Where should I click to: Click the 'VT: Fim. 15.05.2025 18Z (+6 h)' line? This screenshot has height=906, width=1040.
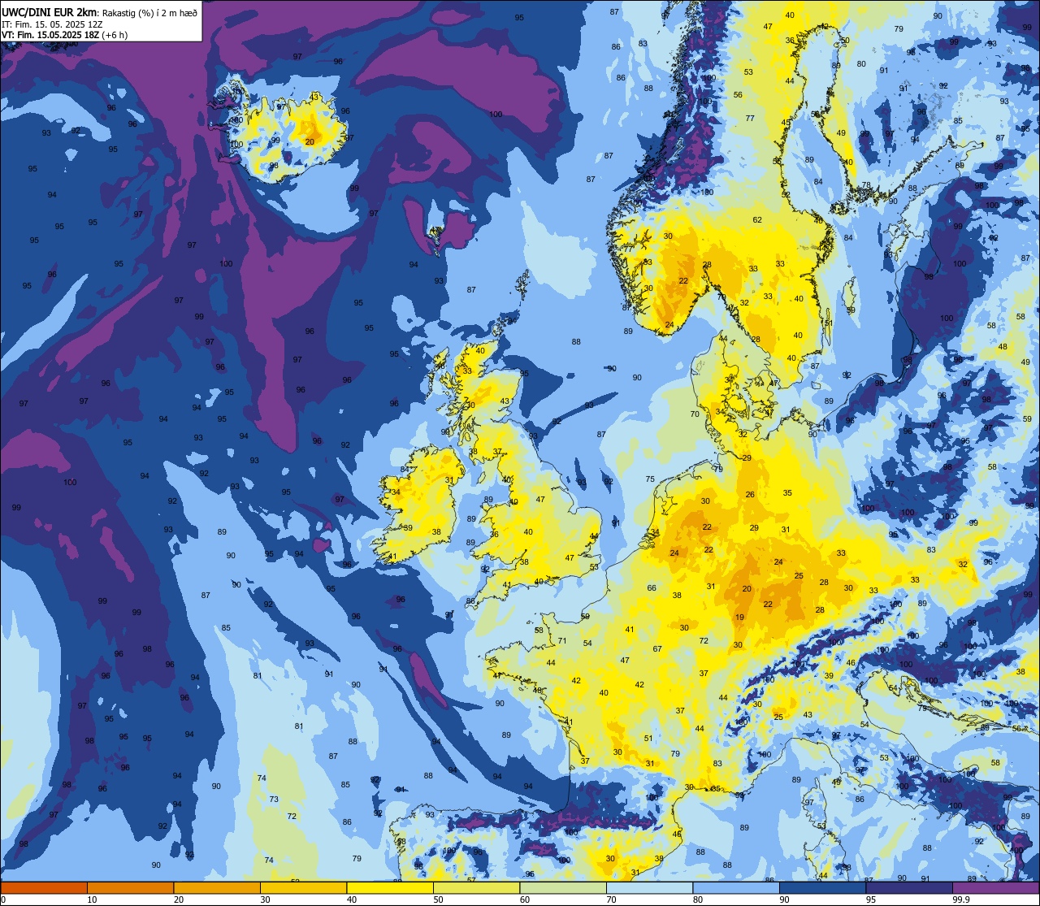click(x=64, y=34)
